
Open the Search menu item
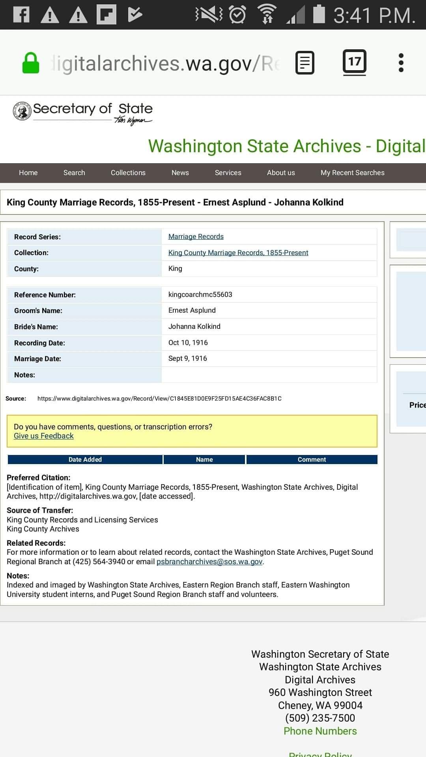tap(74, 173)
